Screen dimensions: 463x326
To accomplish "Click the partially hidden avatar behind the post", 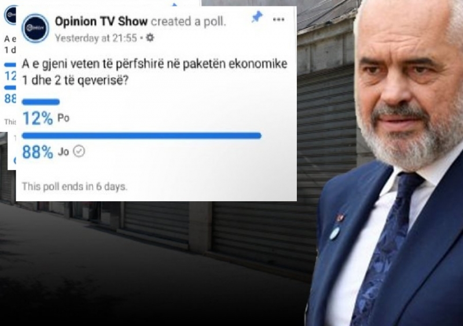I will click(10, 15).
